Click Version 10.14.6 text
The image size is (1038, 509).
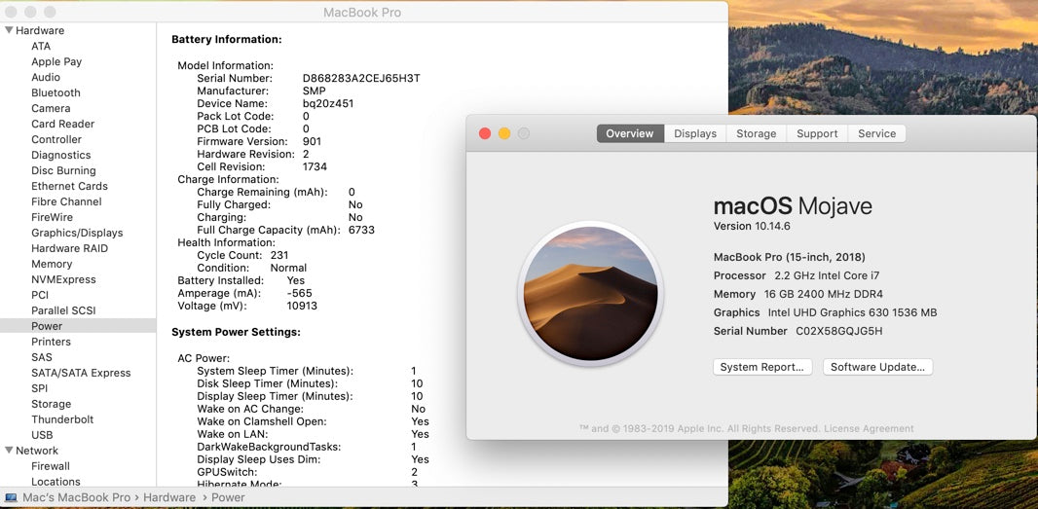coord(752,227)
